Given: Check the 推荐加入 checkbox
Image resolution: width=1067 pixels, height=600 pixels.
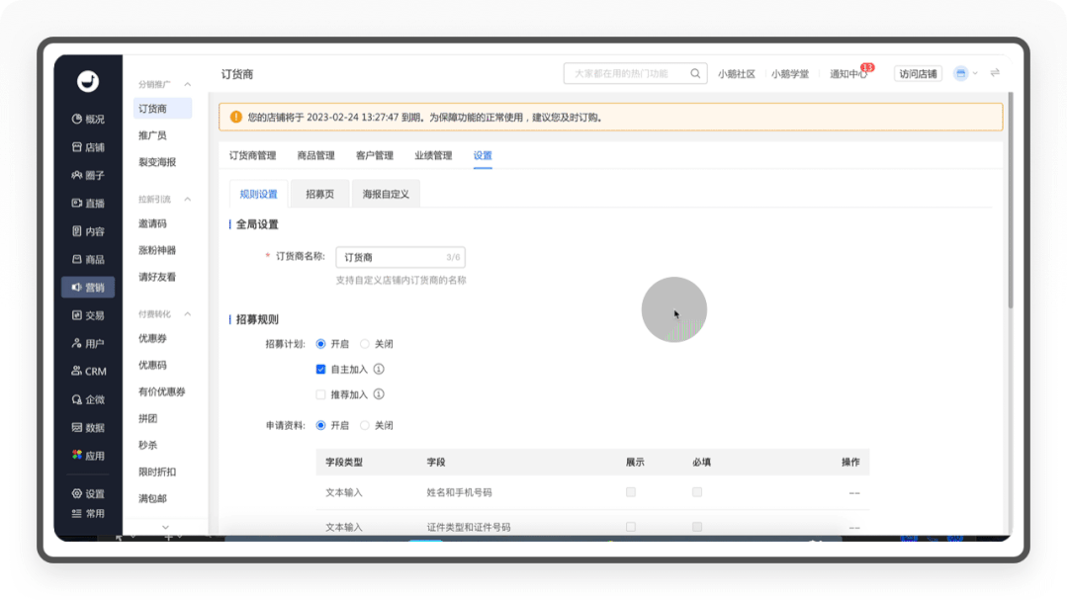Looking at the screenshot, I should [320, 394].
